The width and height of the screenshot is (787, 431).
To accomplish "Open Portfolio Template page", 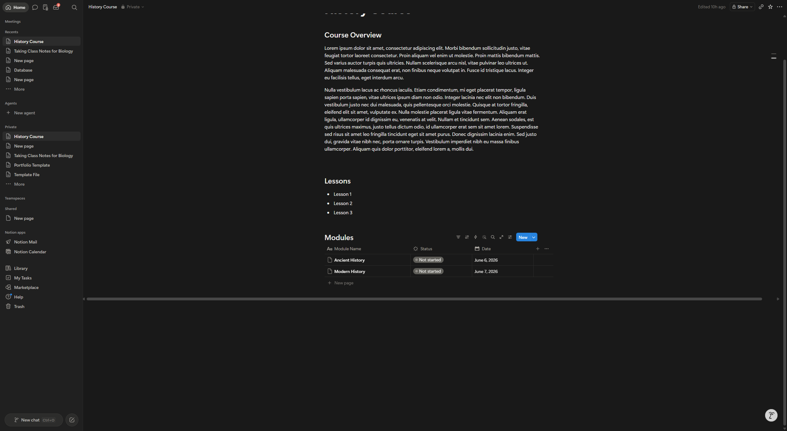I will coord(42,165).
